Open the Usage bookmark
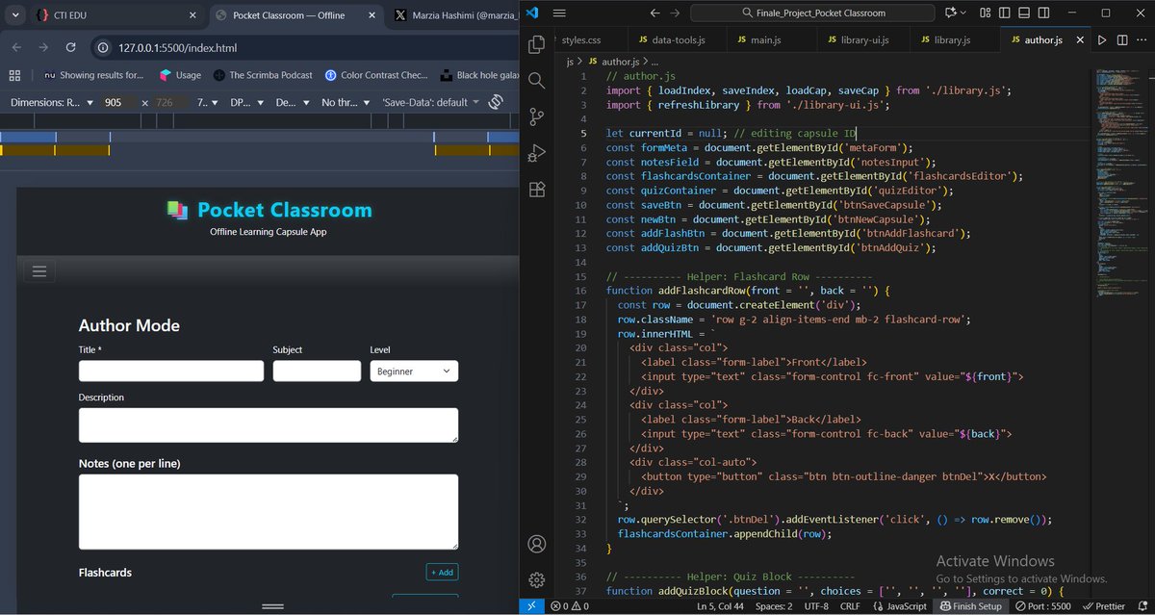The image size is (1155, 615). click(181, 75)
